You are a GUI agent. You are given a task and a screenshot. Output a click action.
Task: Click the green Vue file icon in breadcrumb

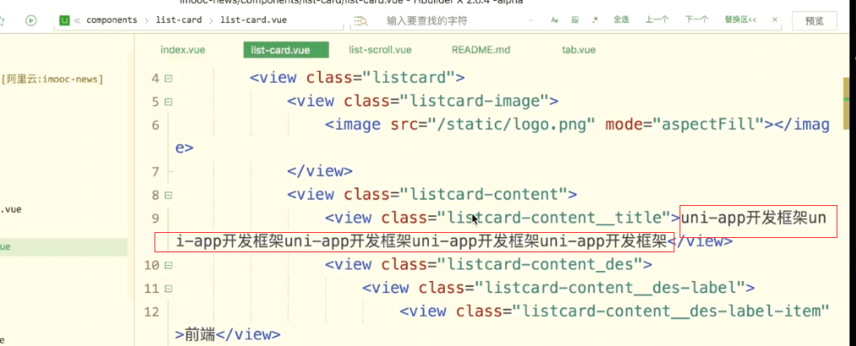pyautogui.click(x=65, y=20)
